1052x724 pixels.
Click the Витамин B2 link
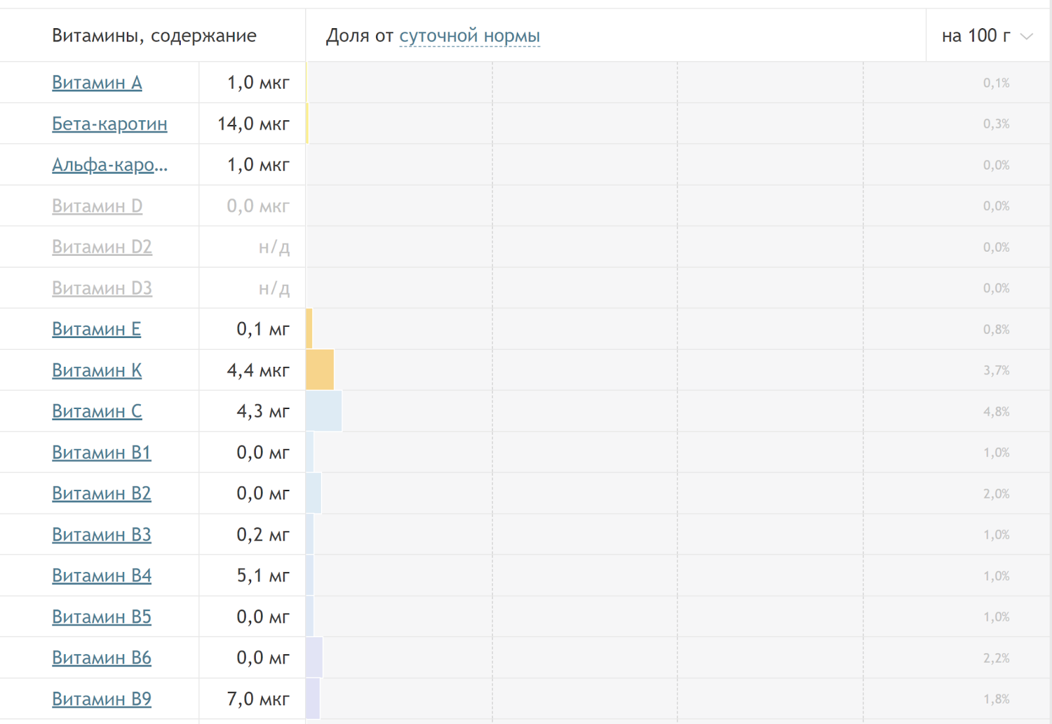click(101, 494)
